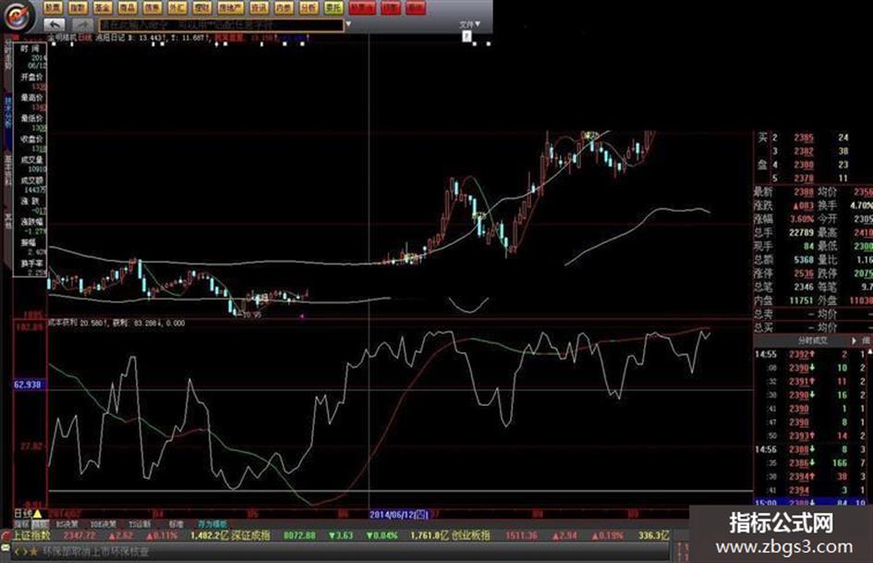Go forward with the right arrow button
Viewport: 873px width, 563px height.
coord(82,25)
